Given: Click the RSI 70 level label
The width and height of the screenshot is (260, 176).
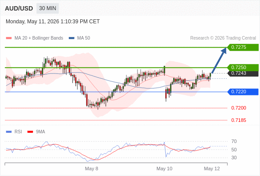Looking at the screenshot, I should pos(234,141).
